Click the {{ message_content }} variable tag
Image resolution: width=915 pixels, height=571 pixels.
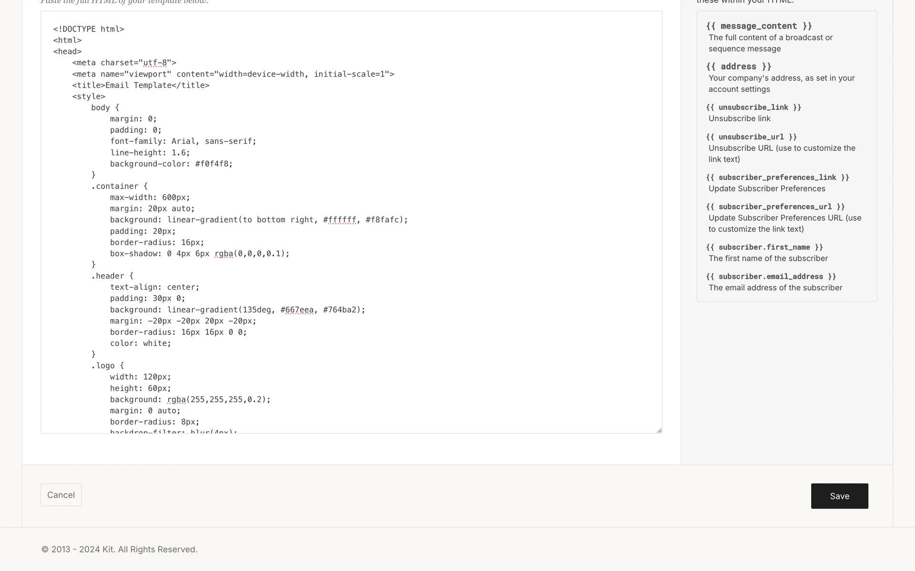click(x=759, y=26)
